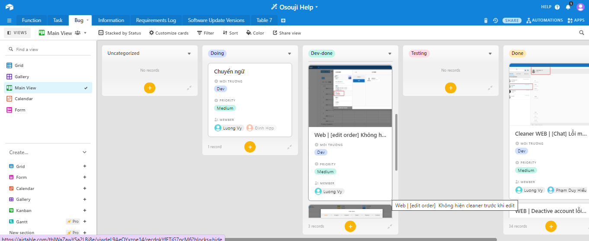Open the Sort options
Screen dimensions: 589x241
(230, 33)
